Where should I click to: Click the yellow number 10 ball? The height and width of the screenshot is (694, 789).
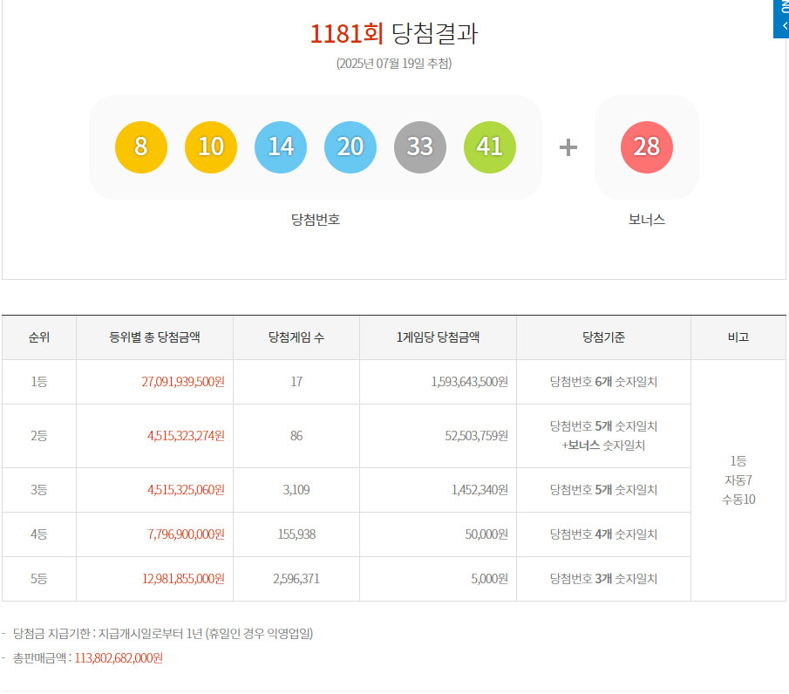tap(211, 147)
